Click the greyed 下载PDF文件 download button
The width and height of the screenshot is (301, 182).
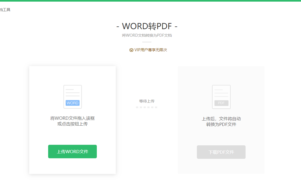pyautogui.click(x=221, y=152)
